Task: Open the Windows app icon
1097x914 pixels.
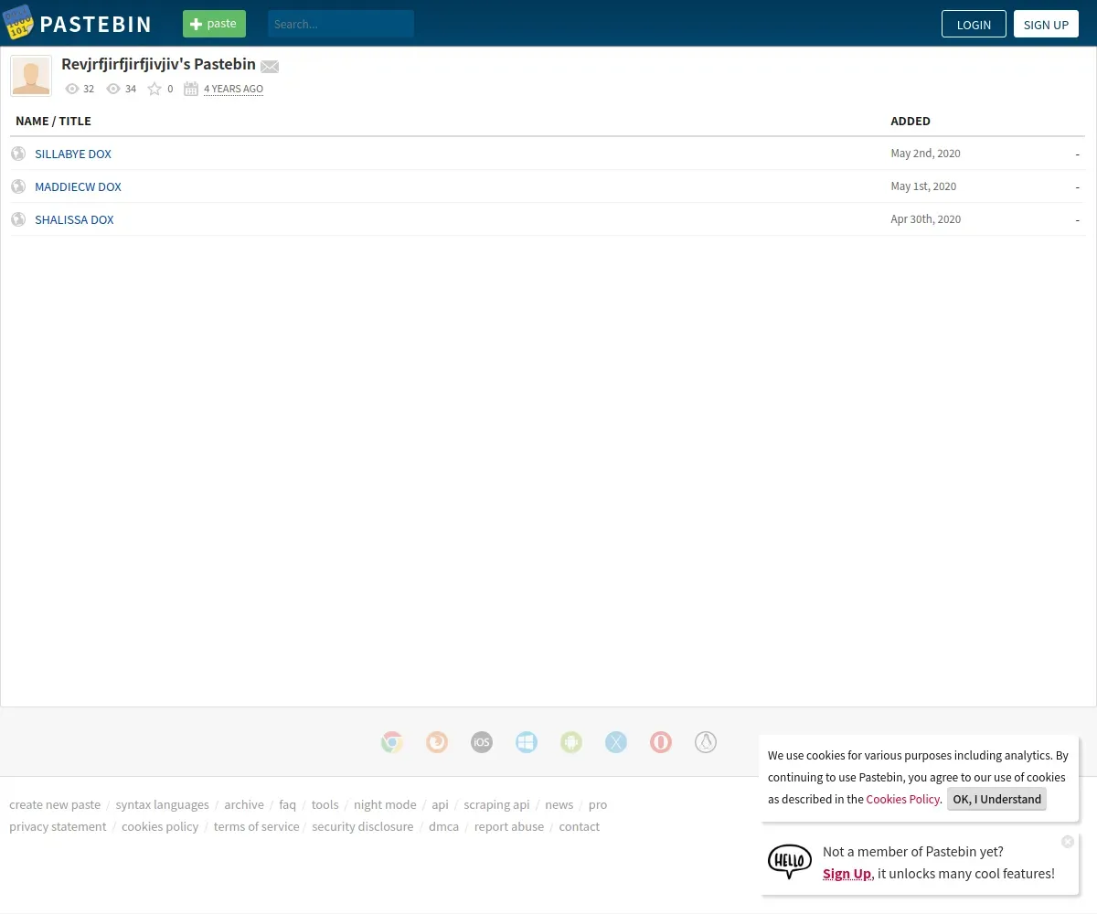Action: point(527,742)
